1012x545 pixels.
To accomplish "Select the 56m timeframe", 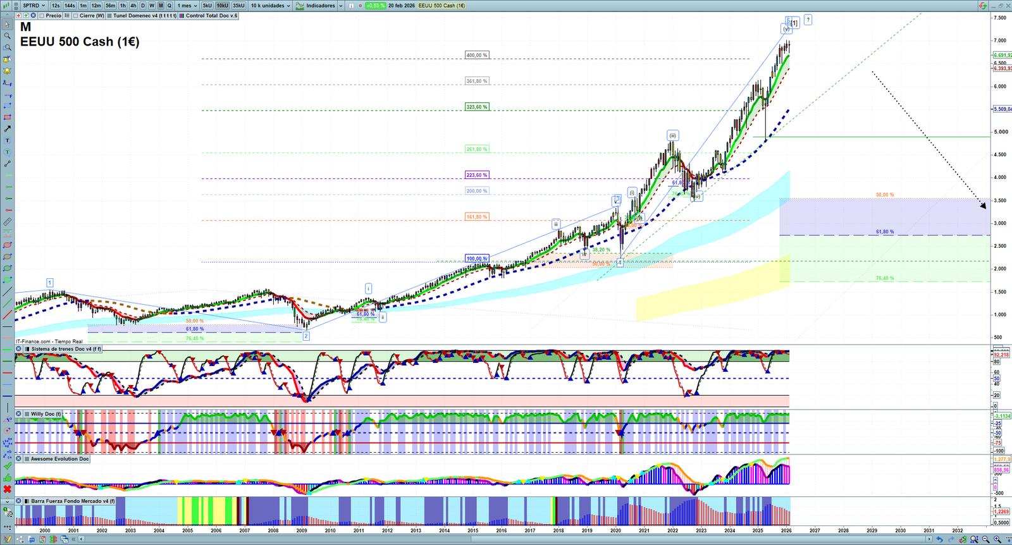I will click(x=110, y=6).
